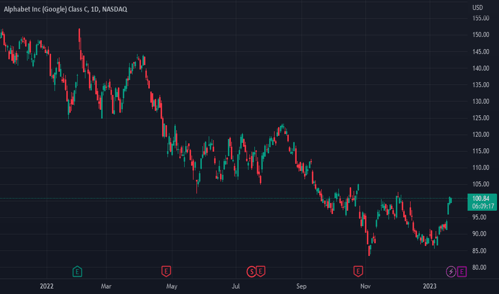Click the 140.00 price axis label

[x=481, y=68]
